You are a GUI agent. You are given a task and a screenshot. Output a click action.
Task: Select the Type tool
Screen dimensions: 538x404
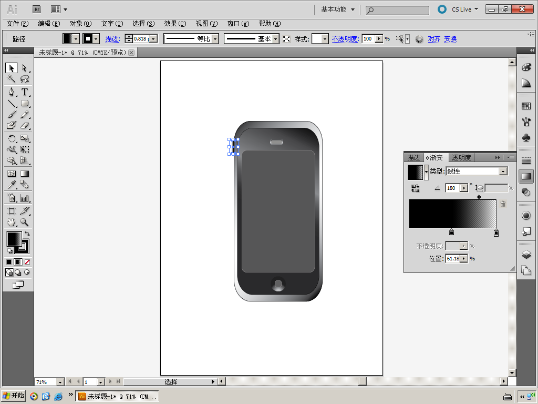25,92
